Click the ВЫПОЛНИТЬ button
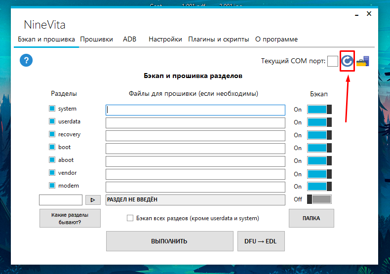This screenshot has height=274, width=390. click(170, 241)
